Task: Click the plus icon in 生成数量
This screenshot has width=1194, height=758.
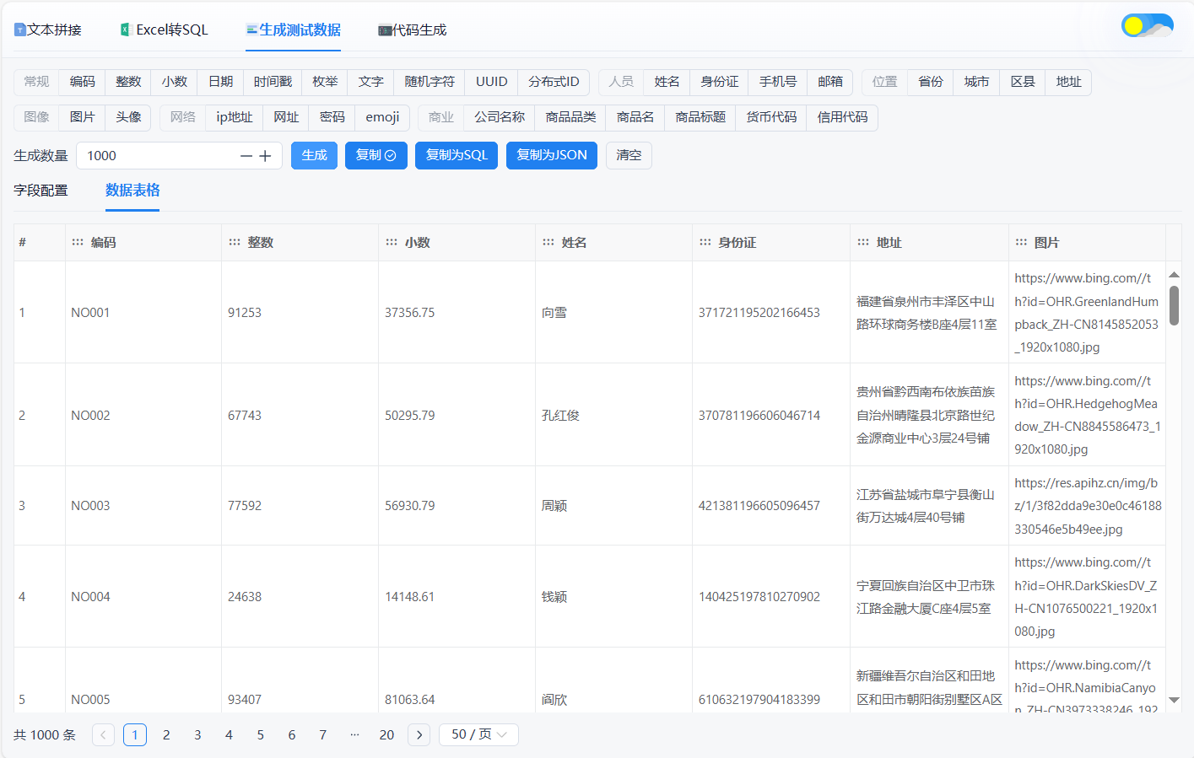Action: click(265, 156)
